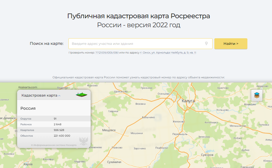Click the Объектов row value 221 400 000
The height and width of the screenshot is (168, 272).
(62, 136)
